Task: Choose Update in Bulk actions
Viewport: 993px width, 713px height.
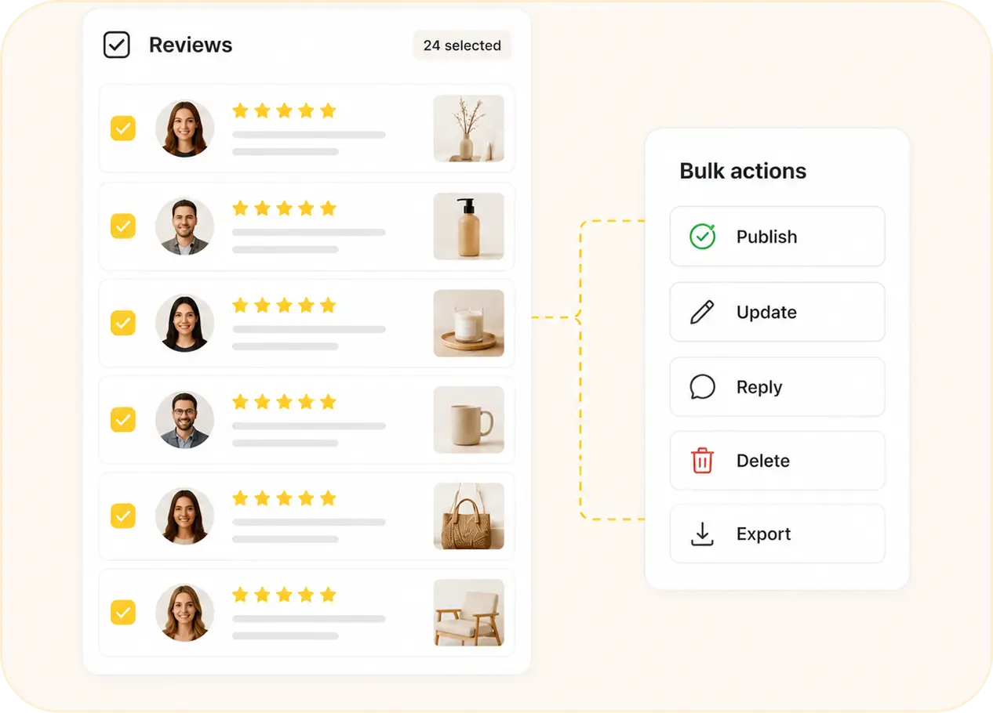Action: point(777,312)
